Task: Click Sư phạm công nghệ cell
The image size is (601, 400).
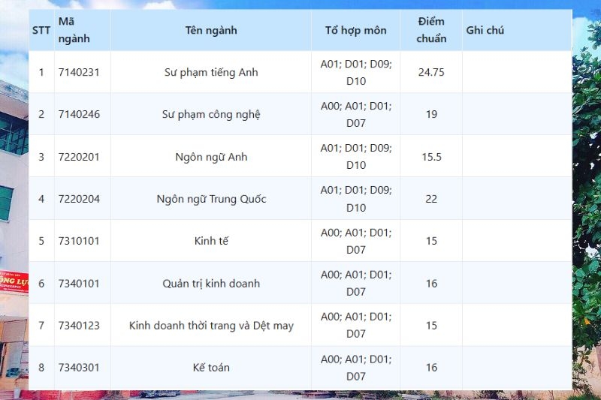Action: (211, 114)
